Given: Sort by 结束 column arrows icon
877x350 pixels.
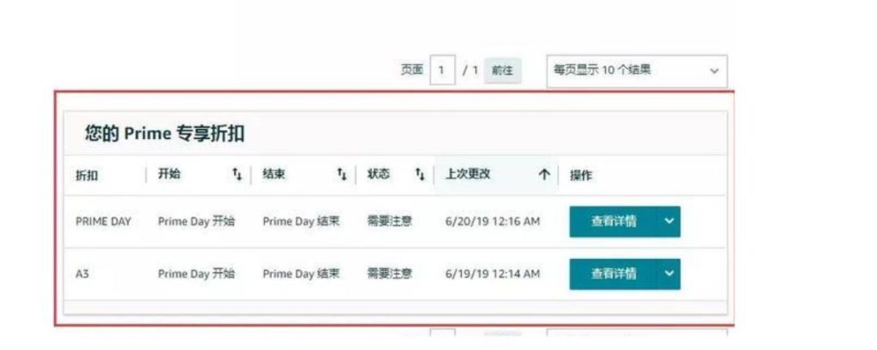Looking at the screenshot, I should 342,175.
